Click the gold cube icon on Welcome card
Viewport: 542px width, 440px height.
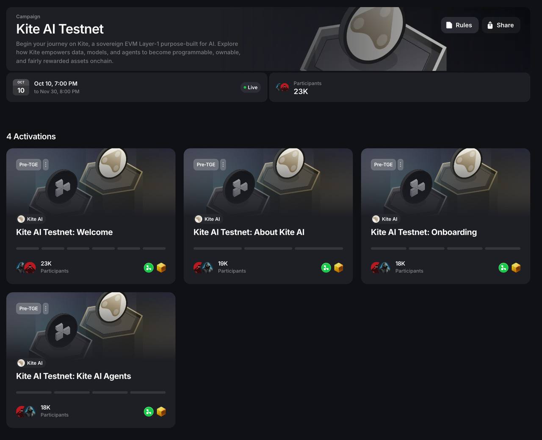coord(161,268)
